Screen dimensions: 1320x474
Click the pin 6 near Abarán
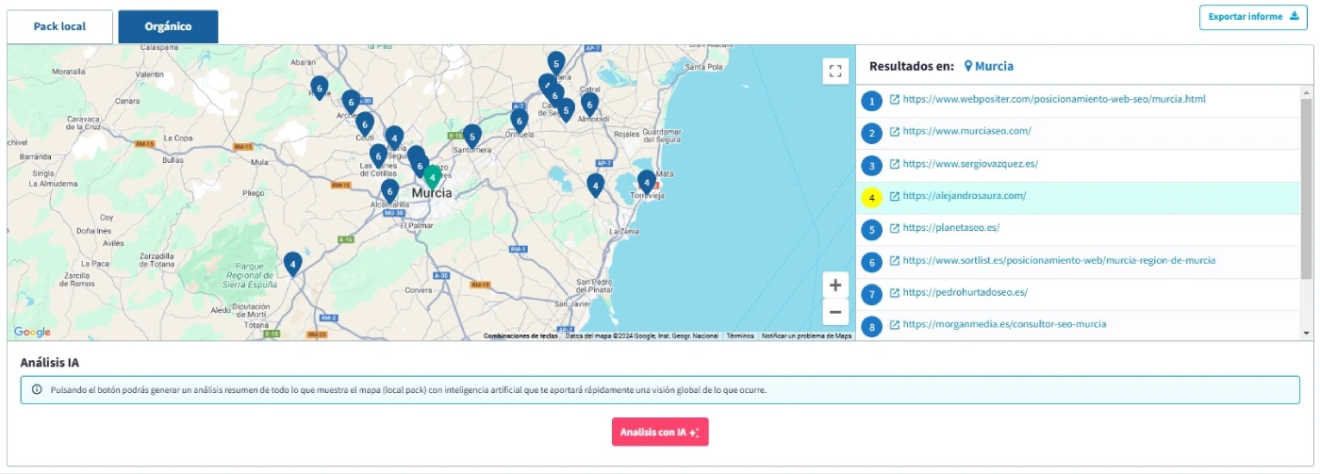coord(320,89)
